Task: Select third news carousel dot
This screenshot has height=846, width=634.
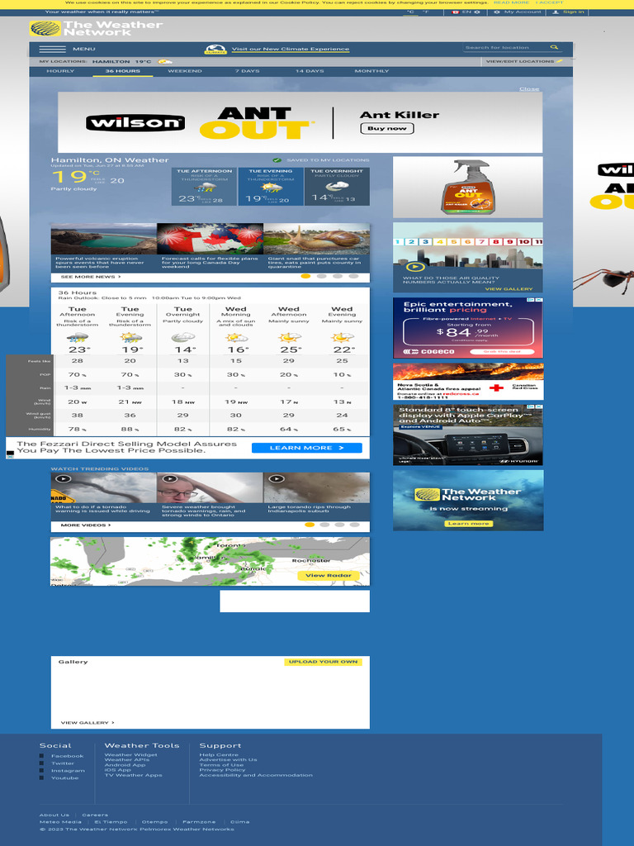Action: pos(338,276)
